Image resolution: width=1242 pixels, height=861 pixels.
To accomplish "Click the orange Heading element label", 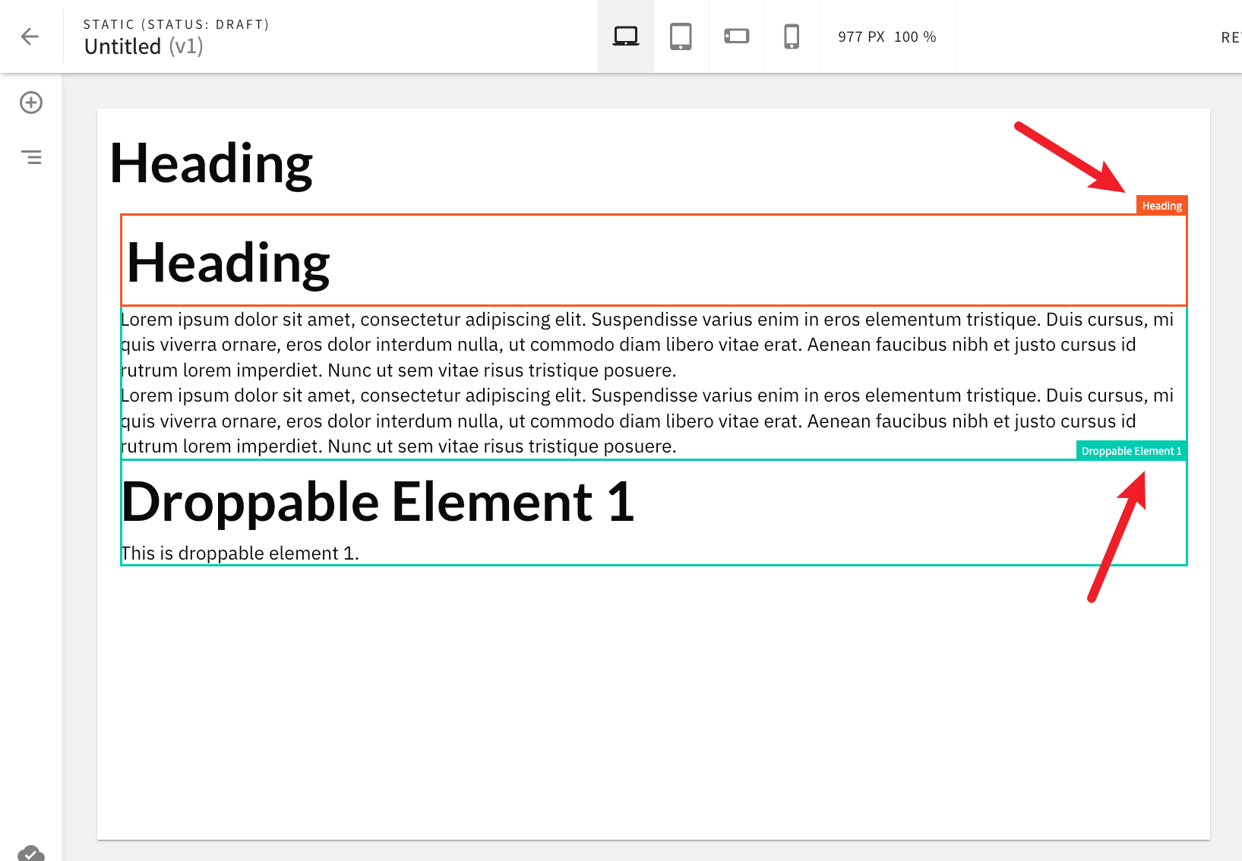I will tap(1161, 205).
